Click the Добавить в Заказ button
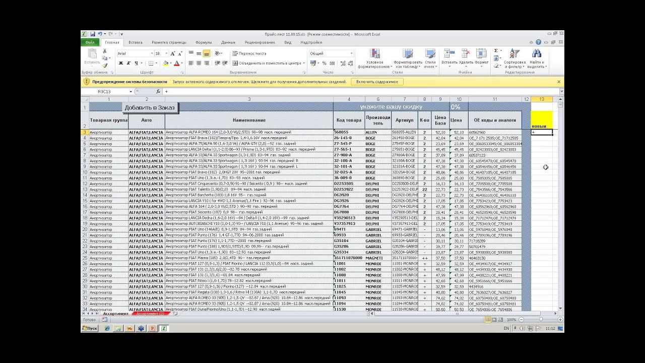The height and width of the screenshot is (363, 645). [150, 107]
